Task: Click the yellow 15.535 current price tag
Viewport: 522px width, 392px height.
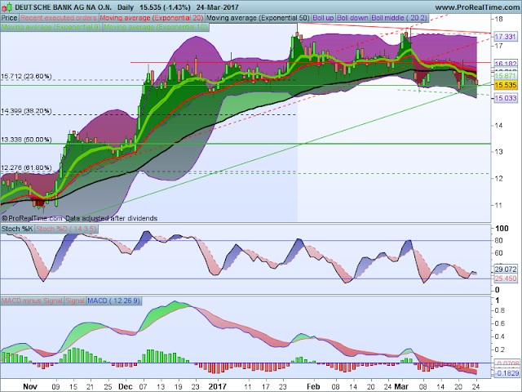Action: [506, 85]
